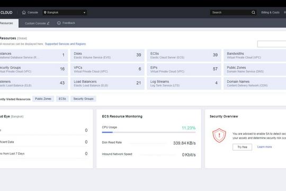Image resolution: width=286 pixels, height=191 pixels.
Task: Click the 0 Kbit/s inbound network value
Action: tap(189, 154)
